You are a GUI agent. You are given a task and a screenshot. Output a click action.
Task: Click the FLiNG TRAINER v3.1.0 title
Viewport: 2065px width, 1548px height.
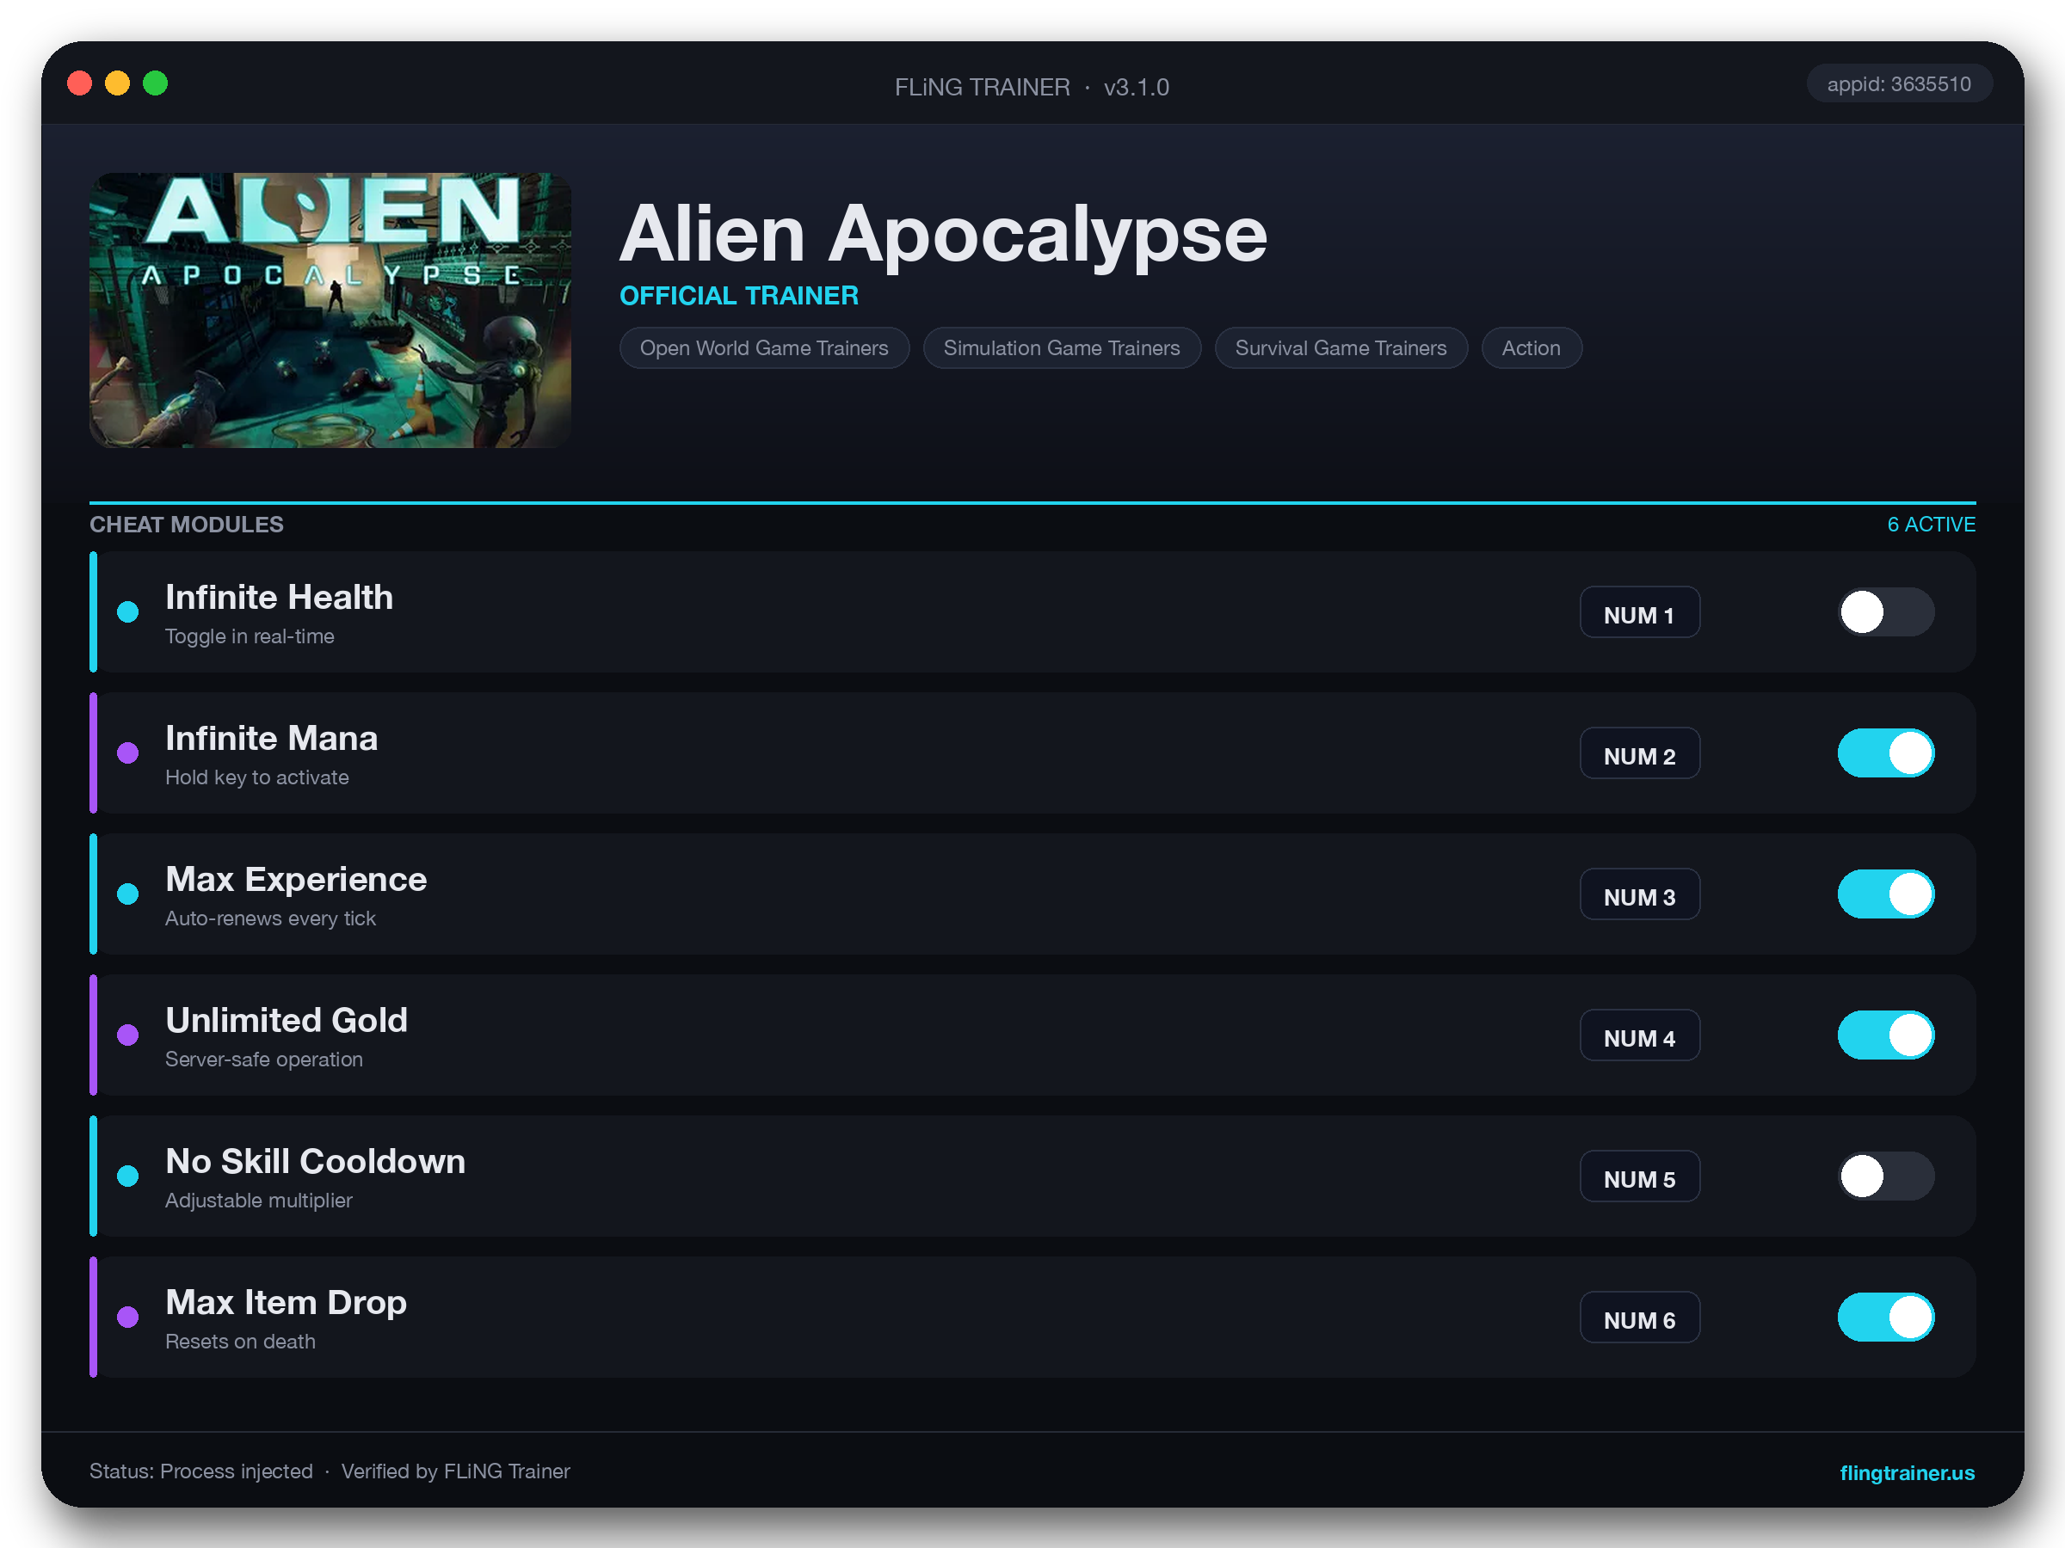(x=1032, y=87)
